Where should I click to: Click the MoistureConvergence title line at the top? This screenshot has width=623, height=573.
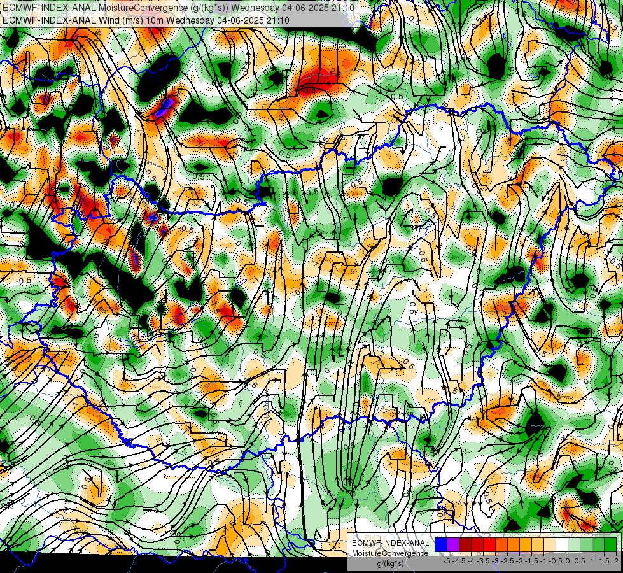click(178, 8)
